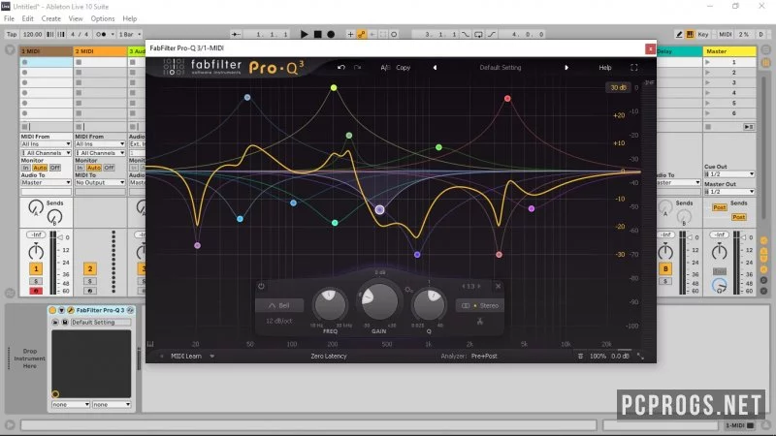
Task: Click the split band scissors icon
Action: (479, 322)
